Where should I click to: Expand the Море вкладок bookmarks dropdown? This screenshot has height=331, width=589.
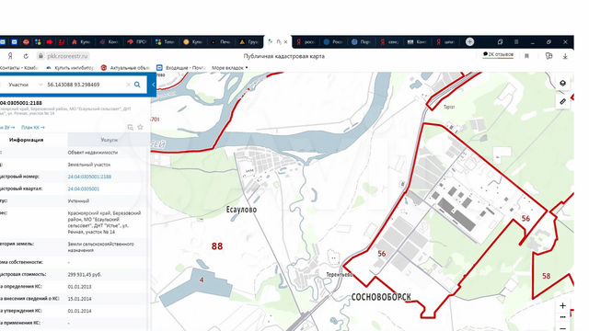229,68
